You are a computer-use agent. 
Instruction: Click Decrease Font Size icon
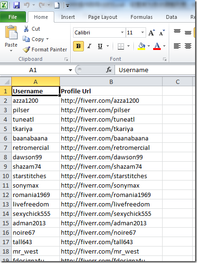[162, 33]
